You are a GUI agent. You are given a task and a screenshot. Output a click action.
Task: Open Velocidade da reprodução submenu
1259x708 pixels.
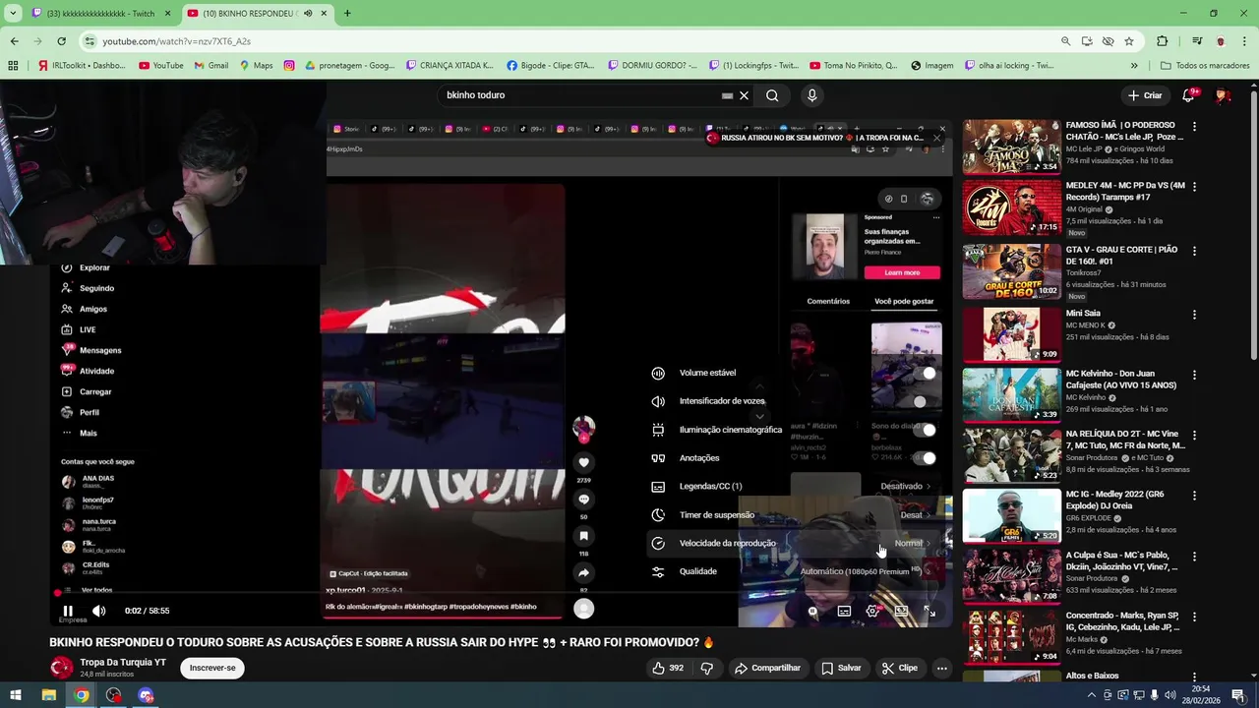click(795, 543)
